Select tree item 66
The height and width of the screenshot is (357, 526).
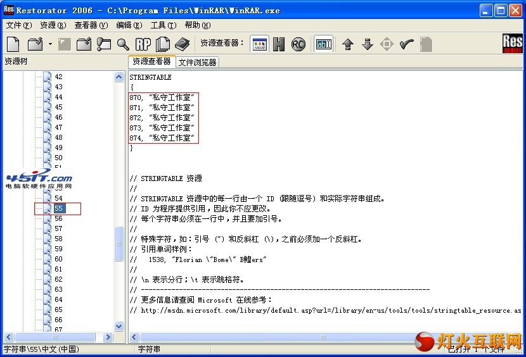(x=59, y=320)
